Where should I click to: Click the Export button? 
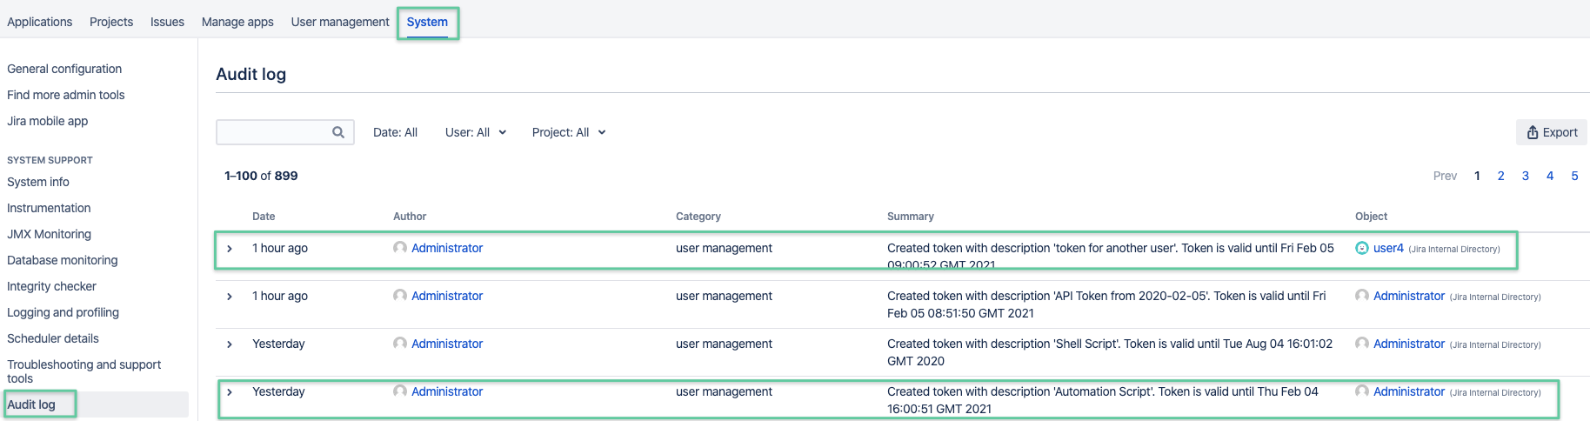tap(1552, 132)
